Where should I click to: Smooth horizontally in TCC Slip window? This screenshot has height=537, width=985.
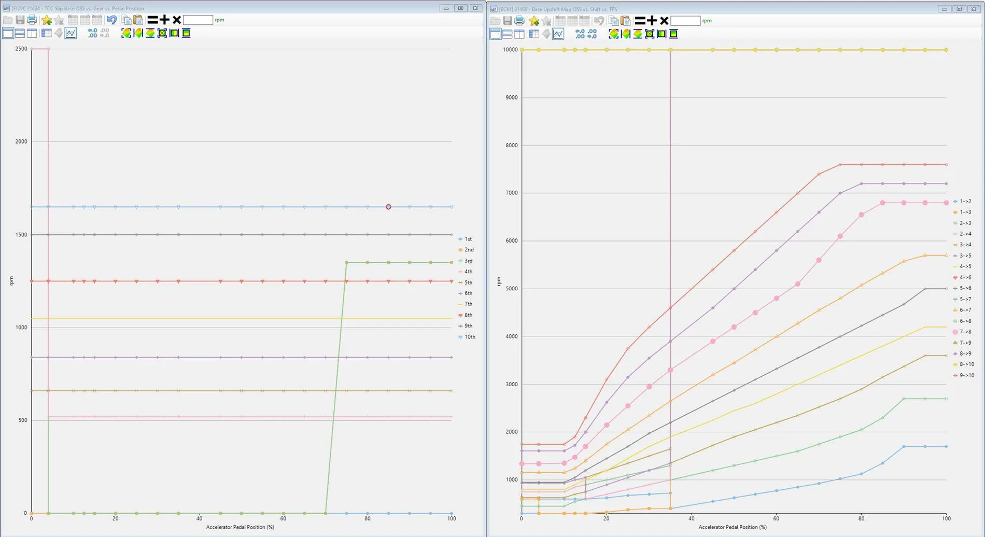[x=174, y=33]
